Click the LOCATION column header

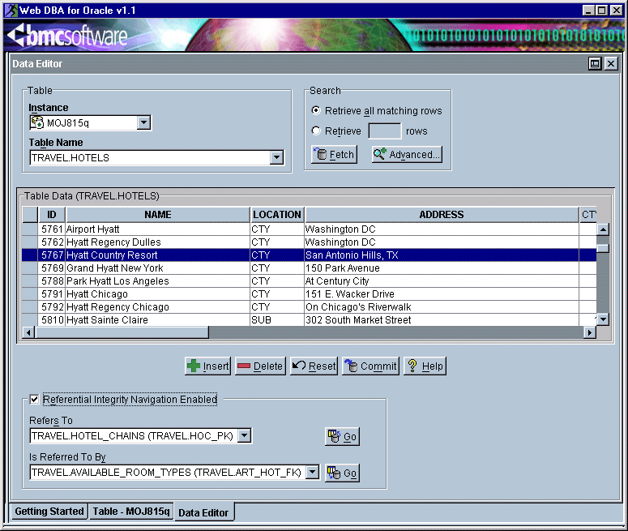[277, 214]
